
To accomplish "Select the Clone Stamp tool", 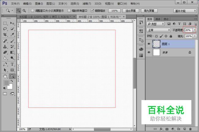I will click(x=5, y=47).
